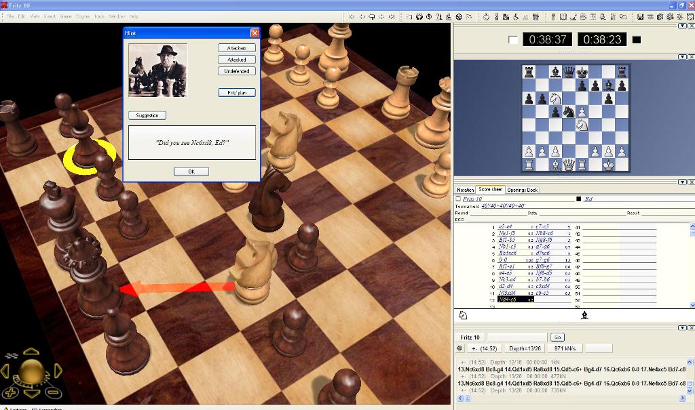The height and width of the screenshot is (410, 695).
Task: Open the clock pane dropdown arrow
Action: (x=682, y=26)
